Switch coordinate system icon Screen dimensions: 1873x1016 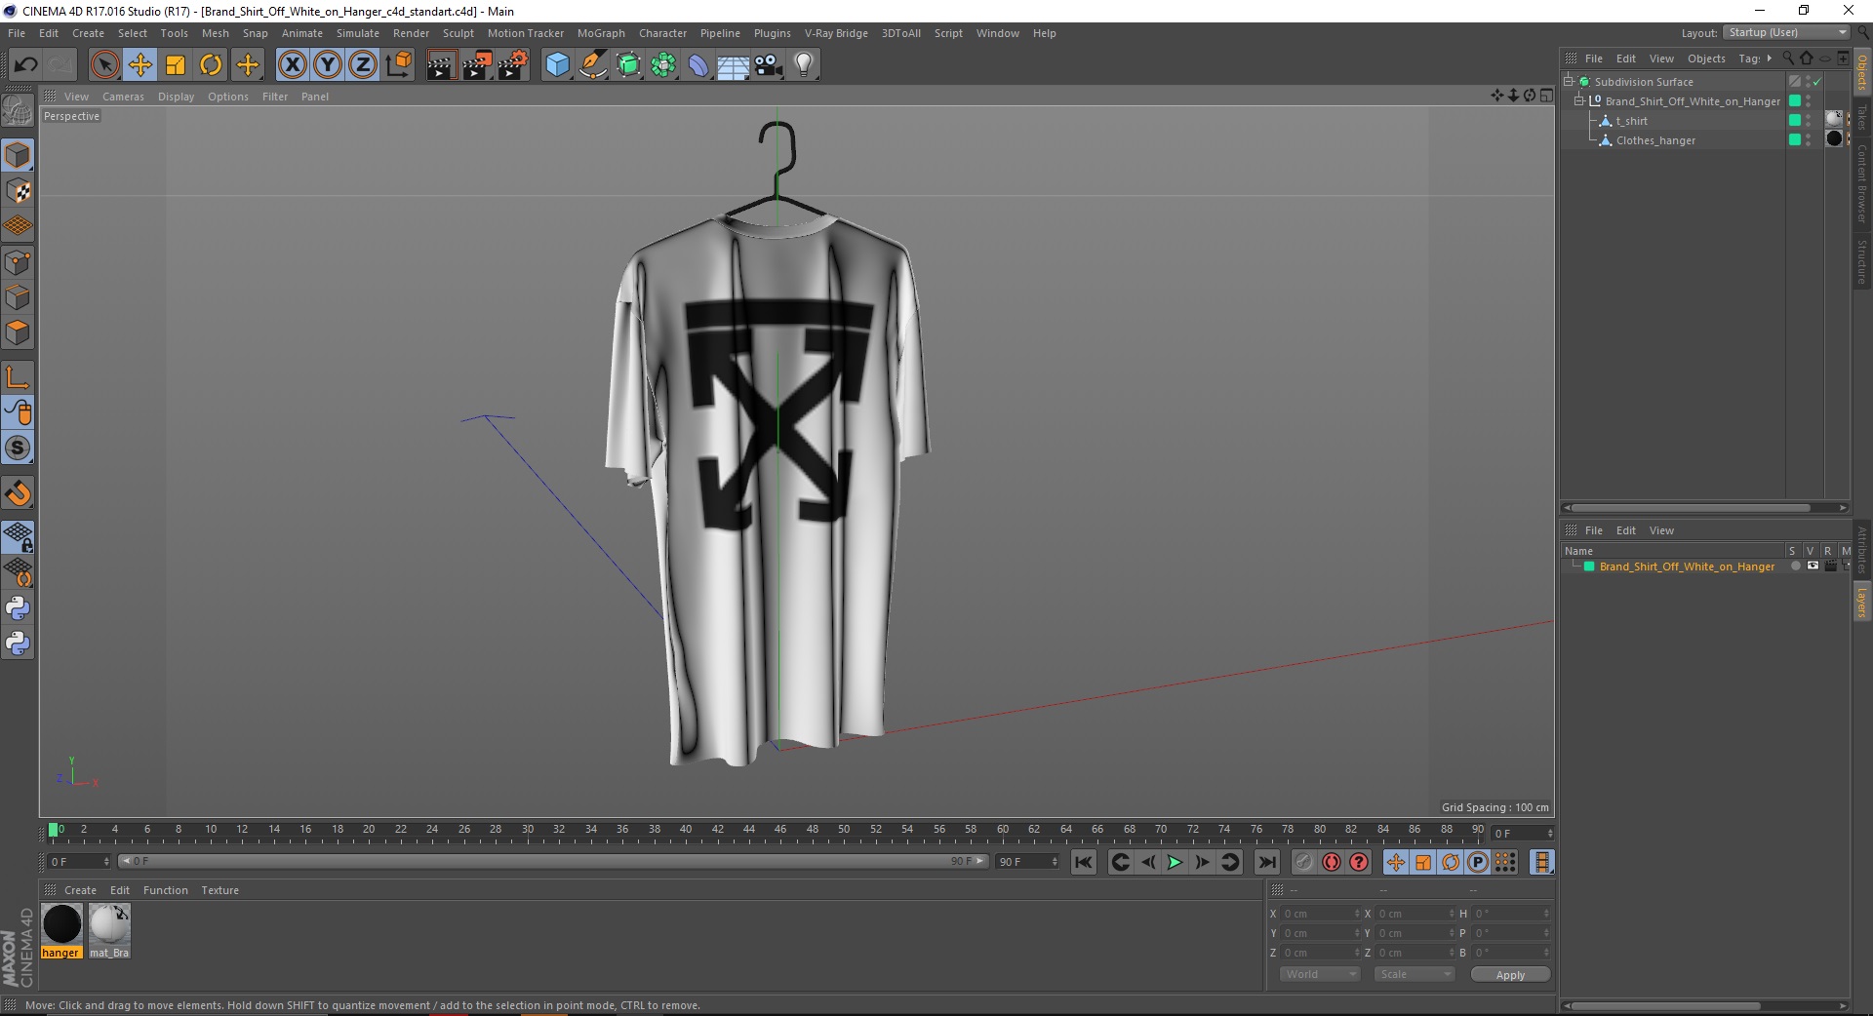[x=398, y=65]
